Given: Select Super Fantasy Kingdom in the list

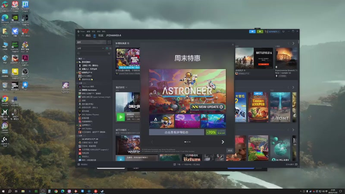Looking at the screenshot, I should click(x=94, y=97).
